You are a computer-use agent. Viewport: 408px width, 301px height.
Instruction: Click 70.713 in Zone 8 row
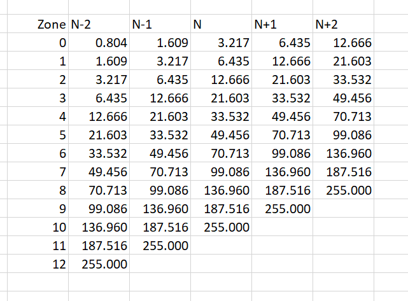pyautogui.click(x=99, y=190)
